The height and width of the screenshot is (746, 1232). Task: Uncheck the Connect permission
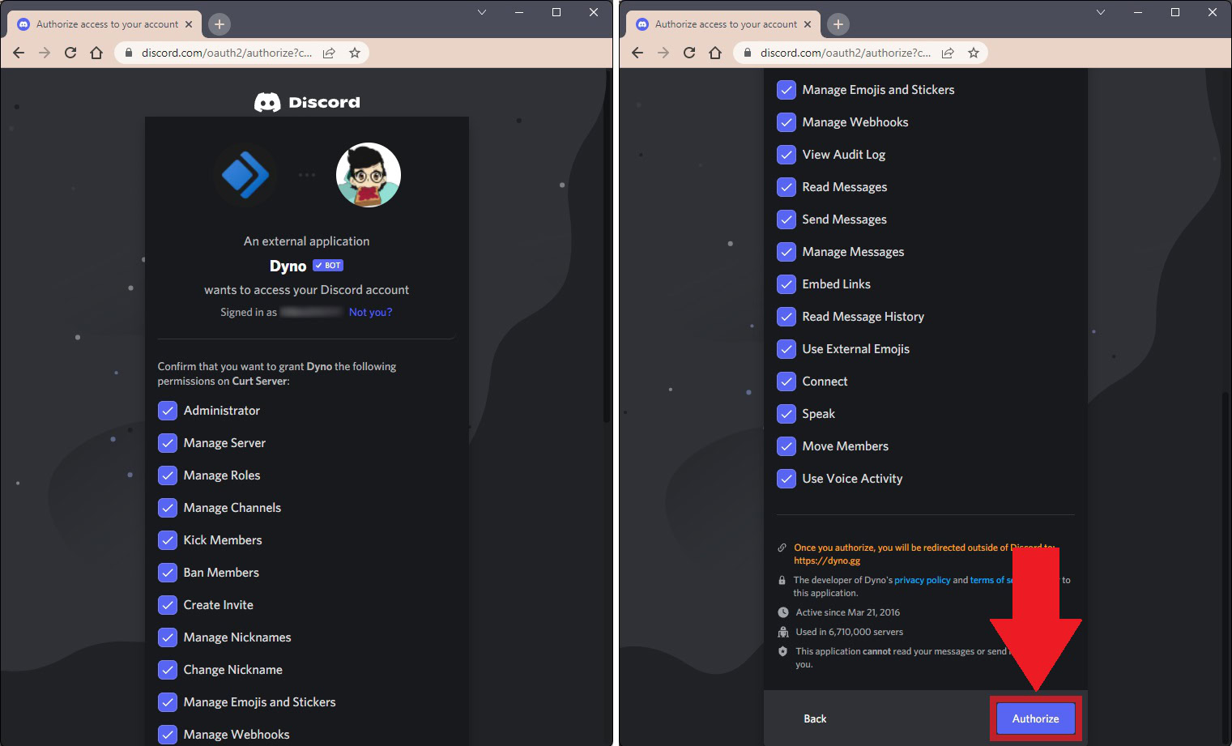[x=787, y=382]
